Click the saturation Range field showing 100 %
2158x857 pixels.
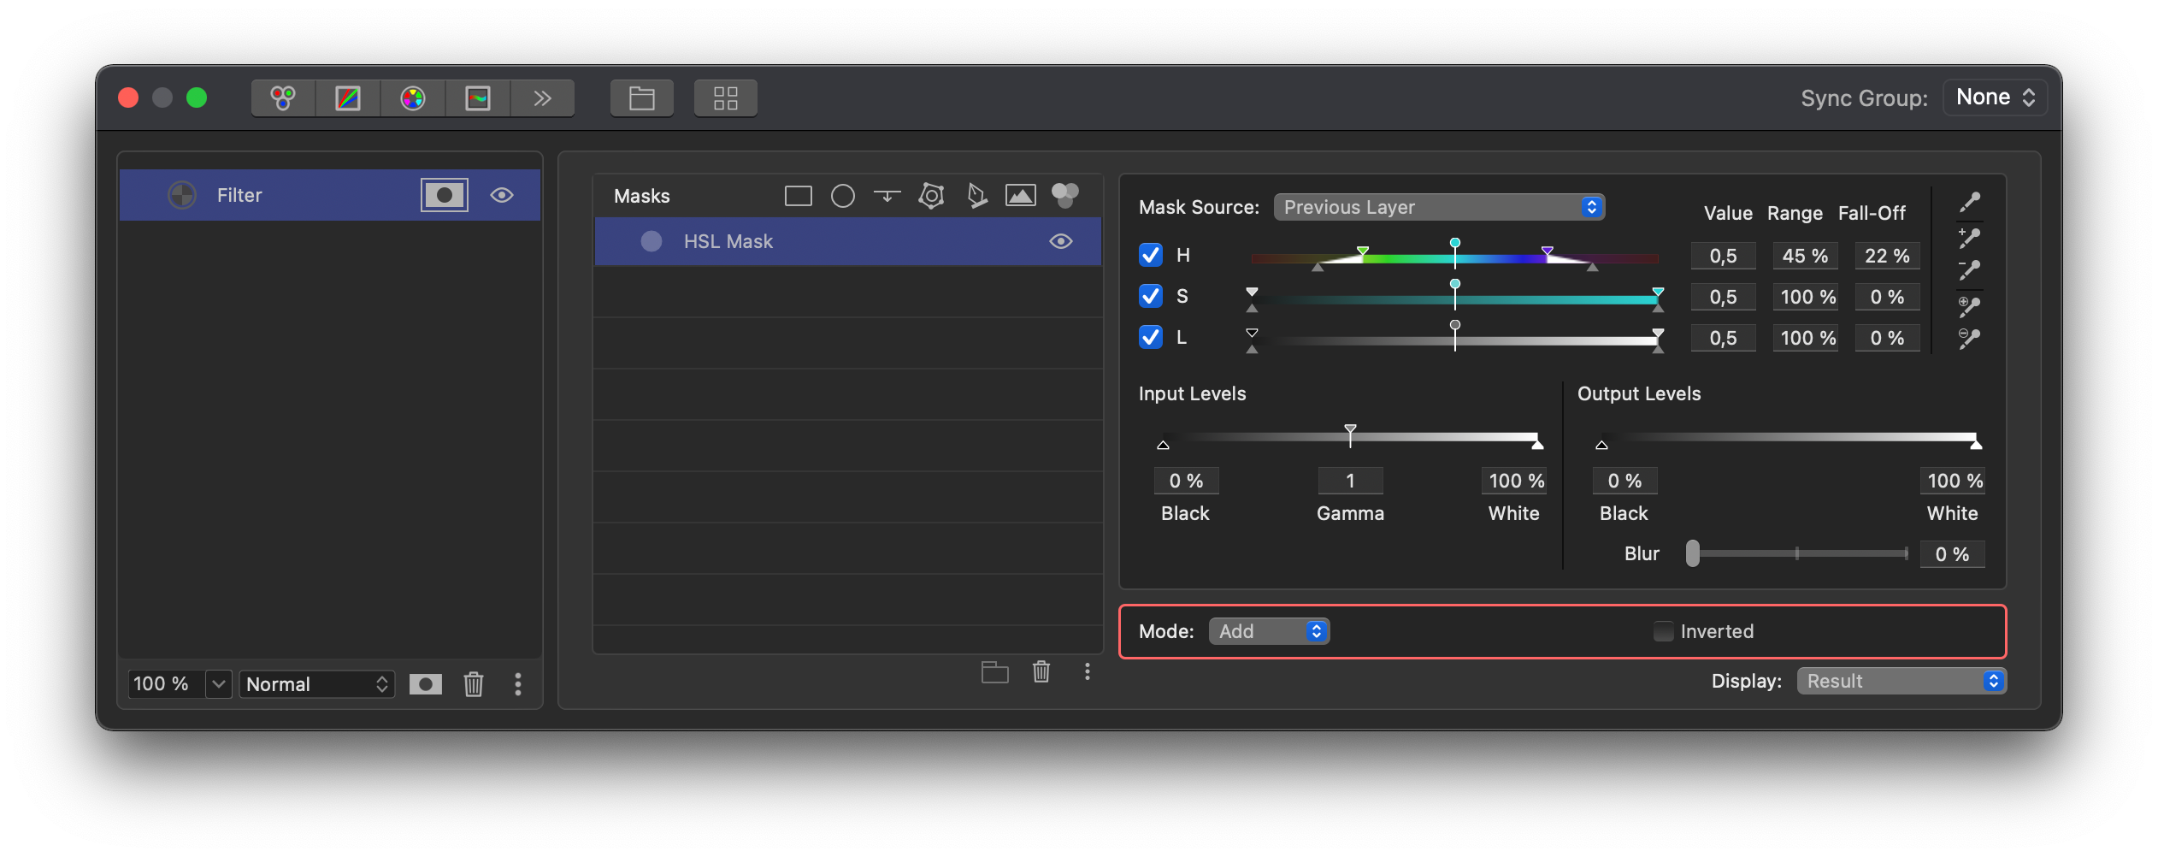click(x=1805, y=298)
